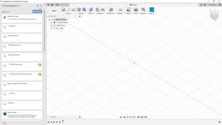The height and width of the screenshot is (125, 222).
Task: Open the job status clock icon
Action: (x=205, y=5)
